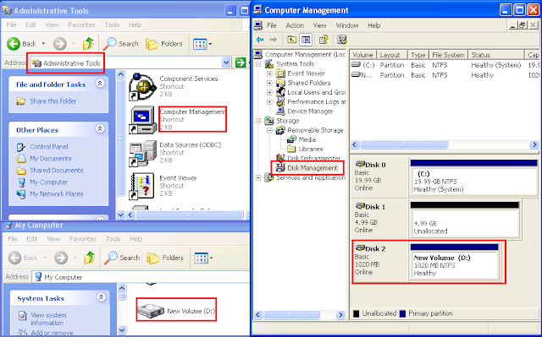Expand Event Viewer tree node
The width and height of the screenshot is (542, 337).
(x=269, y=73)
